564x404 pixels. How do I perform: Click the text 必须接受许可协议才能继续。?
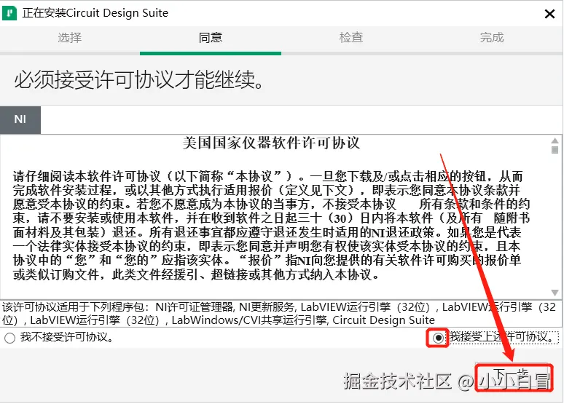coord(139,79)
